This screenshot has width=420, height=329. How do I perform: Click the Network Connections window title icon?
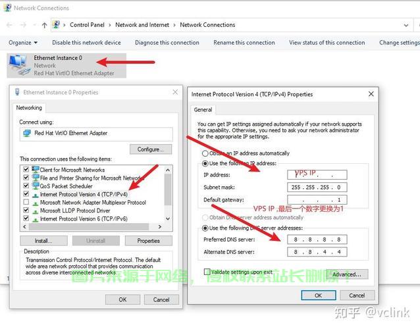(7, 8)
